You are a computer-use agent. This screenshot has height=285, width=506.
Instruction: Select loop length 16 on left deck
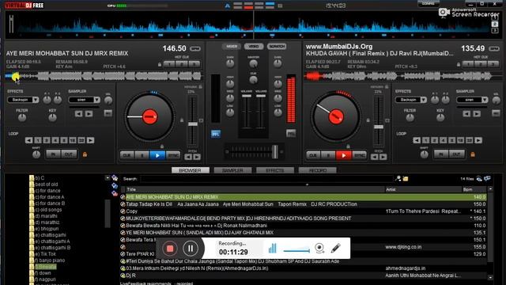coord(73,140)
